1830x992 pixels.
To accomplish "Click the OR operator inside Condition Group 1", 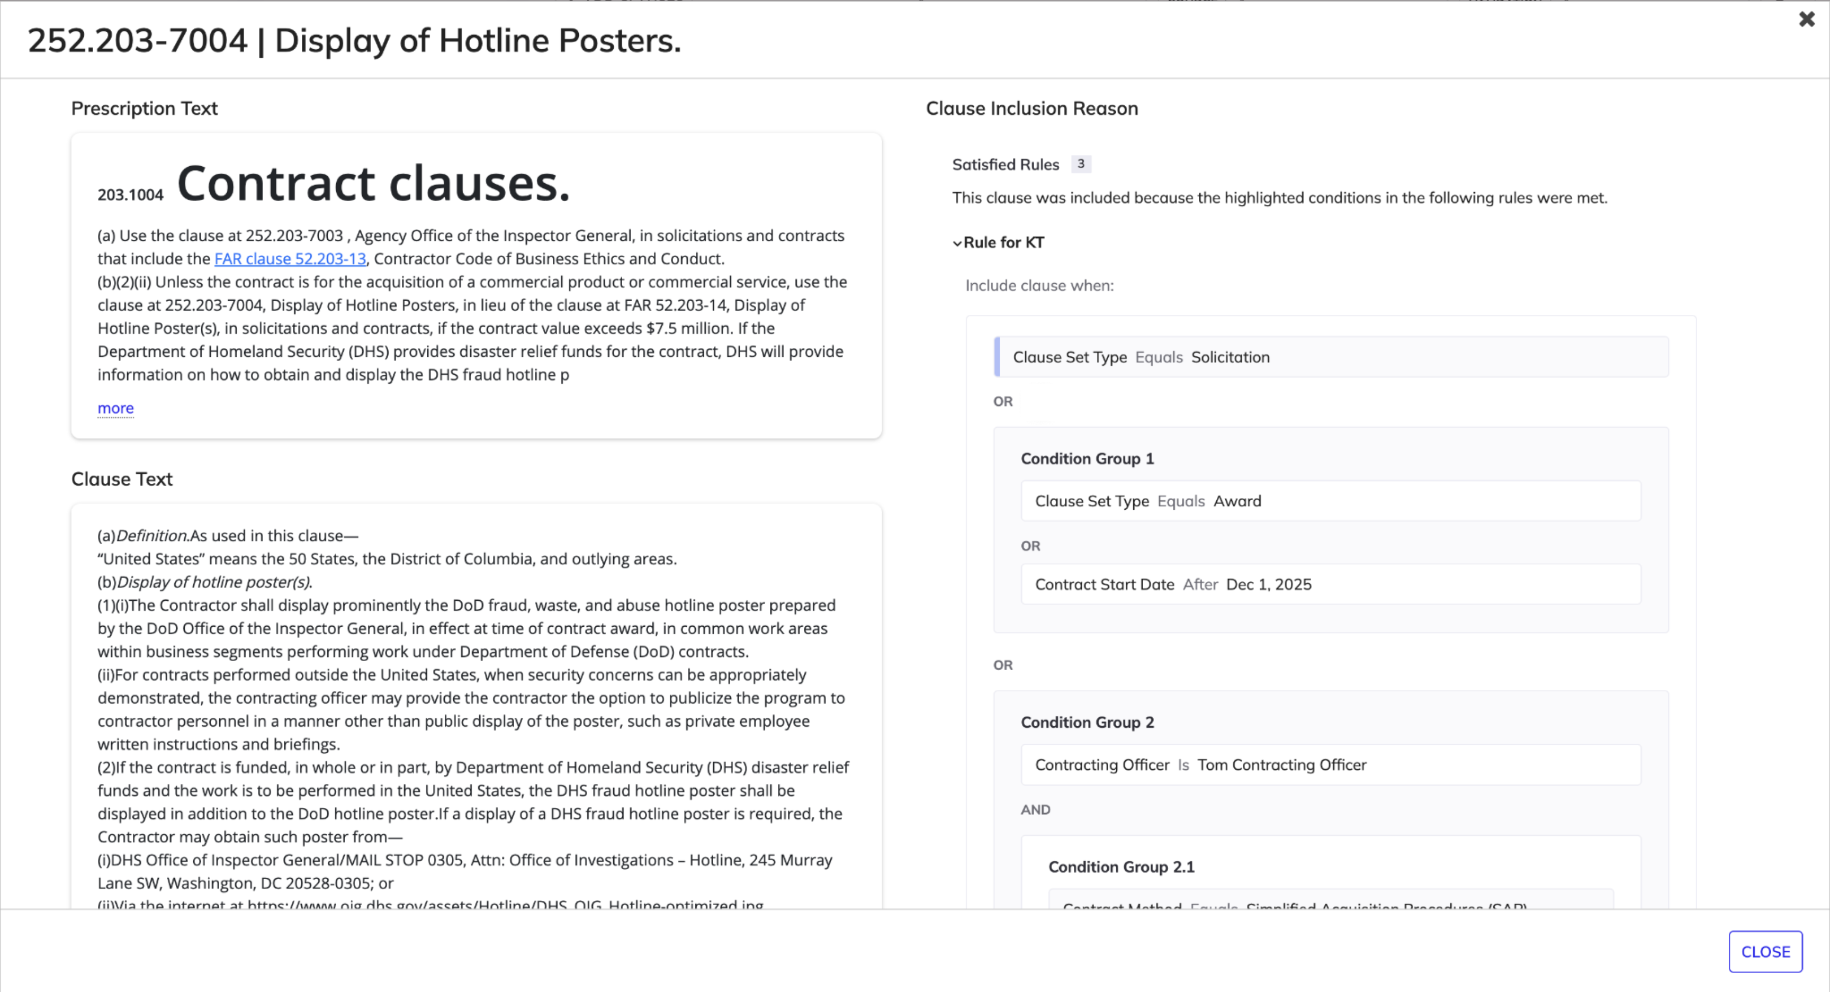I will pos(1030,546).
